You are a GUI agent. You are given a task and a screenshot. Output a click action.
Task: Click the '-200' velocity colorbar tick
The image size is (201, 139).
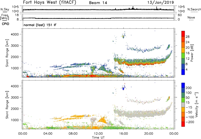[x=190, y=122]
